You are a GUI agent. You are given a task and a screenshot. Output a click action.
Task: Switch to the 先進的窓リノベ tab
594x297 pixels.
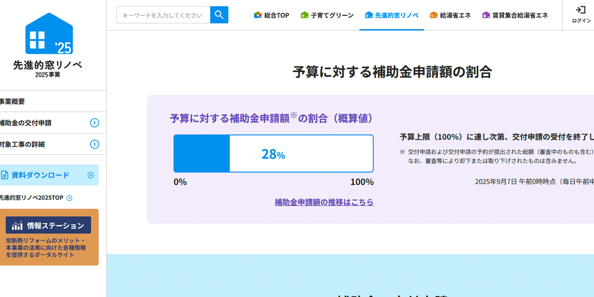[392, 15]
